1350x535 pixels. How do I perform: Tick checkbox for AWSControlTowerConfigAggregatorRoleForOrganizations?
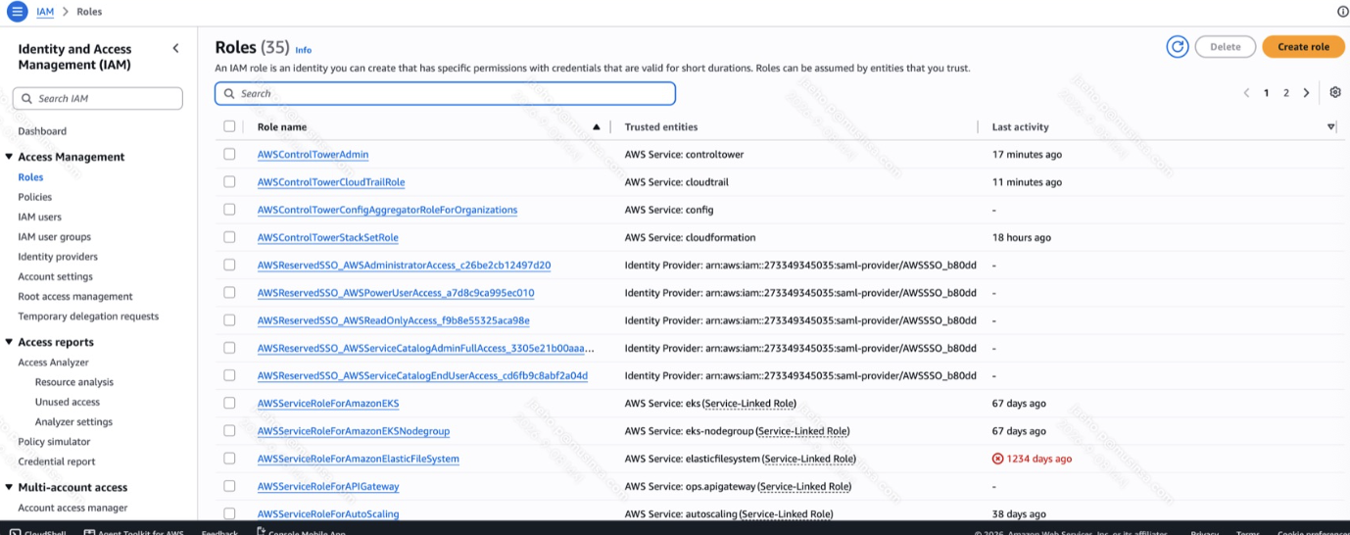[x=229, y=209]
